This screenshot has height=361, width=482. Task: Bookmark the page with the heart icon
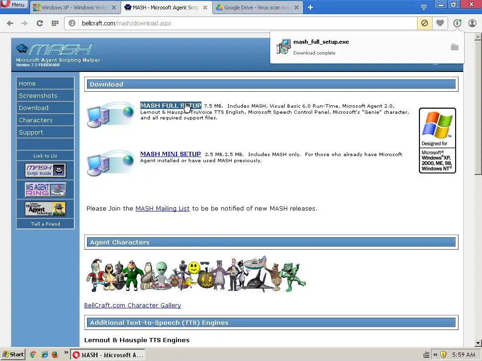(x=440, y=24)
